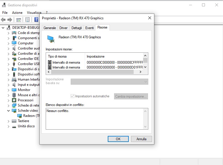223x165 pixels.
Task: Click the Input e output audio icon
Action: (x=14, y=85)
